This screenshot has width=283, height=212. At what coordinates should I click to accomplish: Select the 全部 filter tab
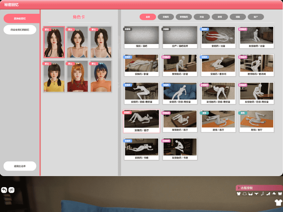click(x=148, y=16)
